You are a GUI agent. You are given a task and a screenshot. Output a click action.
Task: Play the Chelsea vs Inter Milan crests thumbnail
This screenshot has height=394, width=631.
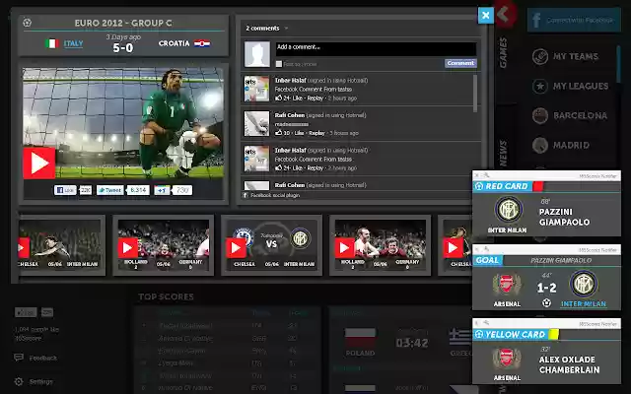(x=236, y=248)
